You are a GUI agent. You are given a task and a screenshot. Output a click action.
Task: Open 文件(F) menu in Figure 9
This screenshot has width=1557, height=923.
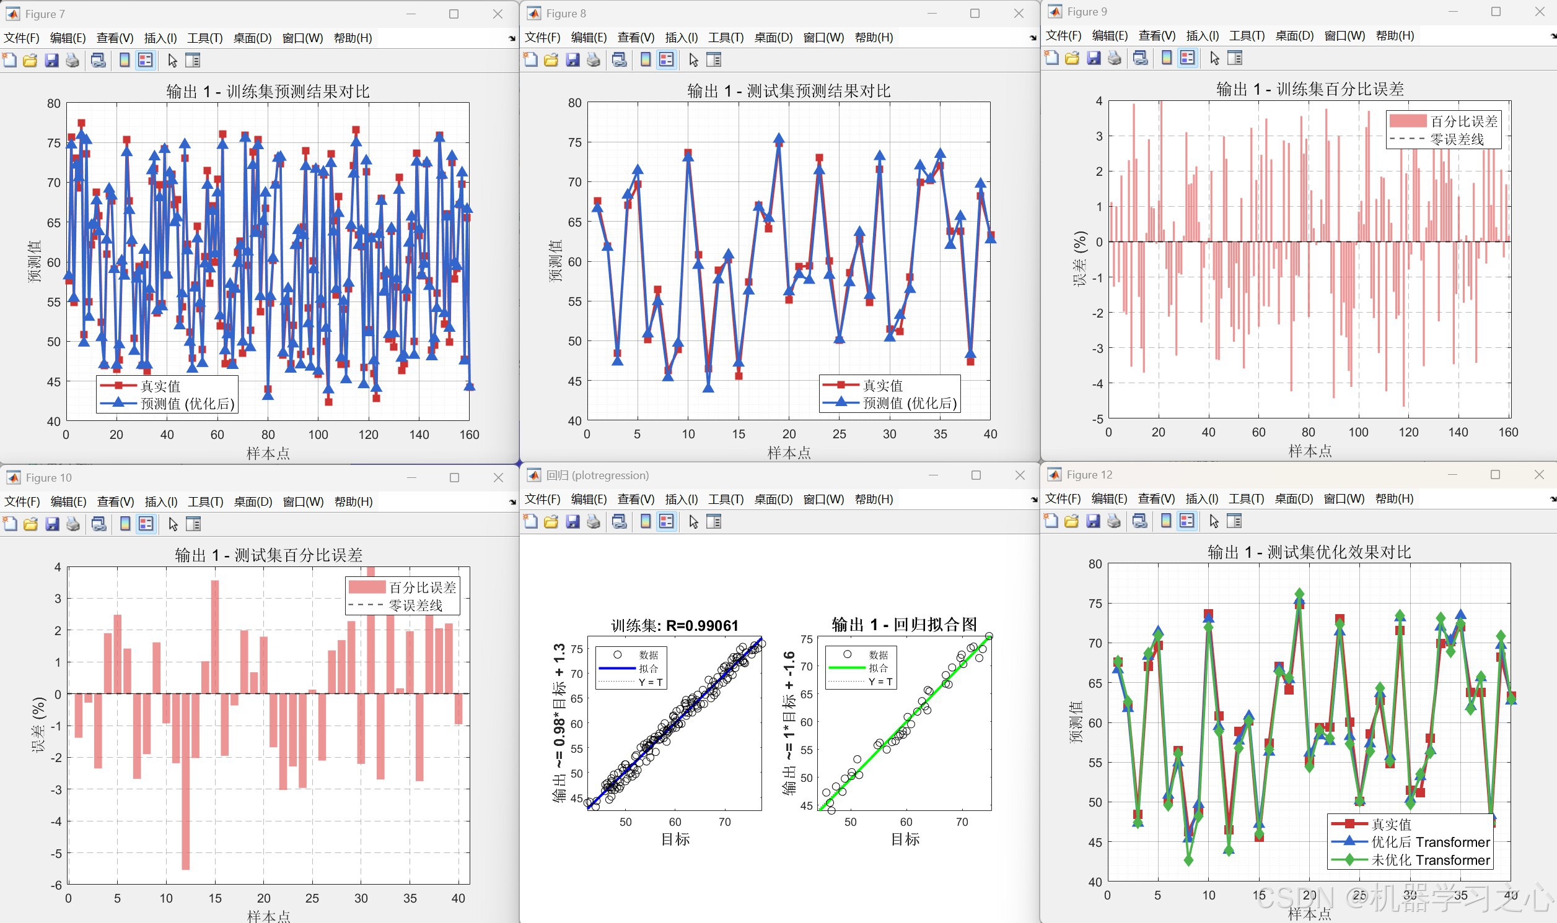tap(1064, 35)
